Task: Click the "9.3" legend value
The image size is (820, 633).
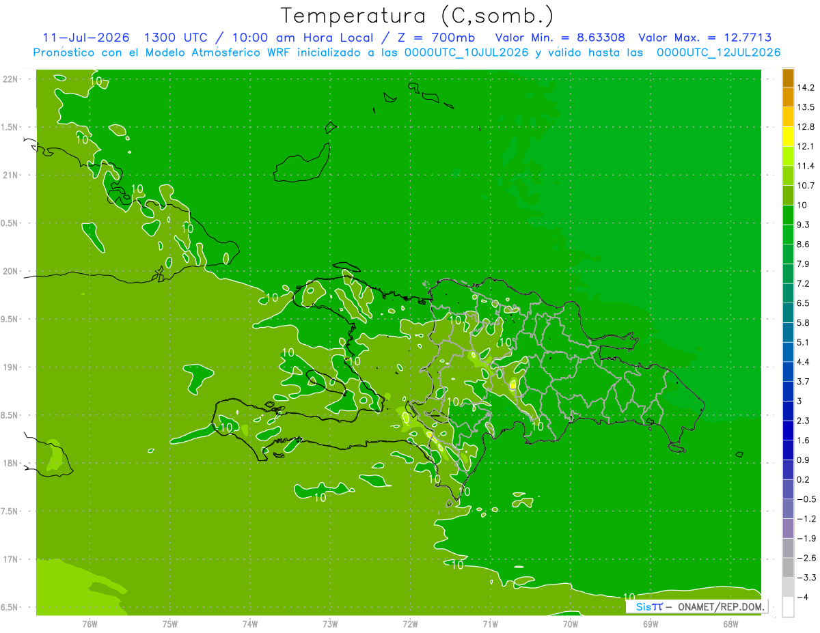Action: click(803, 225)
